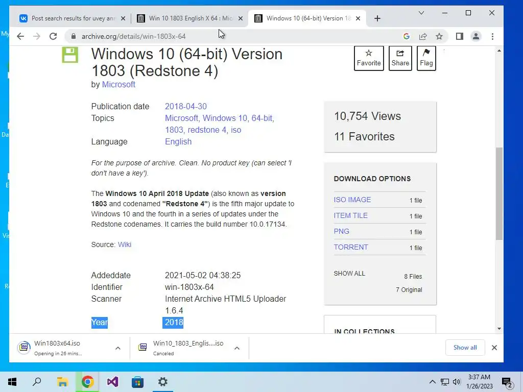
Task: Click the Share button
Action: tap(400, 58)
